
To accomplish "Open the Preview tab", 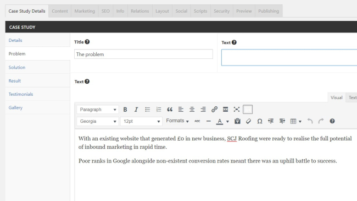I will point(244,11).
